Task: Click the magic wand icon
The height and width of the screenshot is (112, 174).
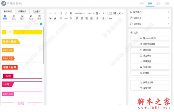Action: coord(119,13)
